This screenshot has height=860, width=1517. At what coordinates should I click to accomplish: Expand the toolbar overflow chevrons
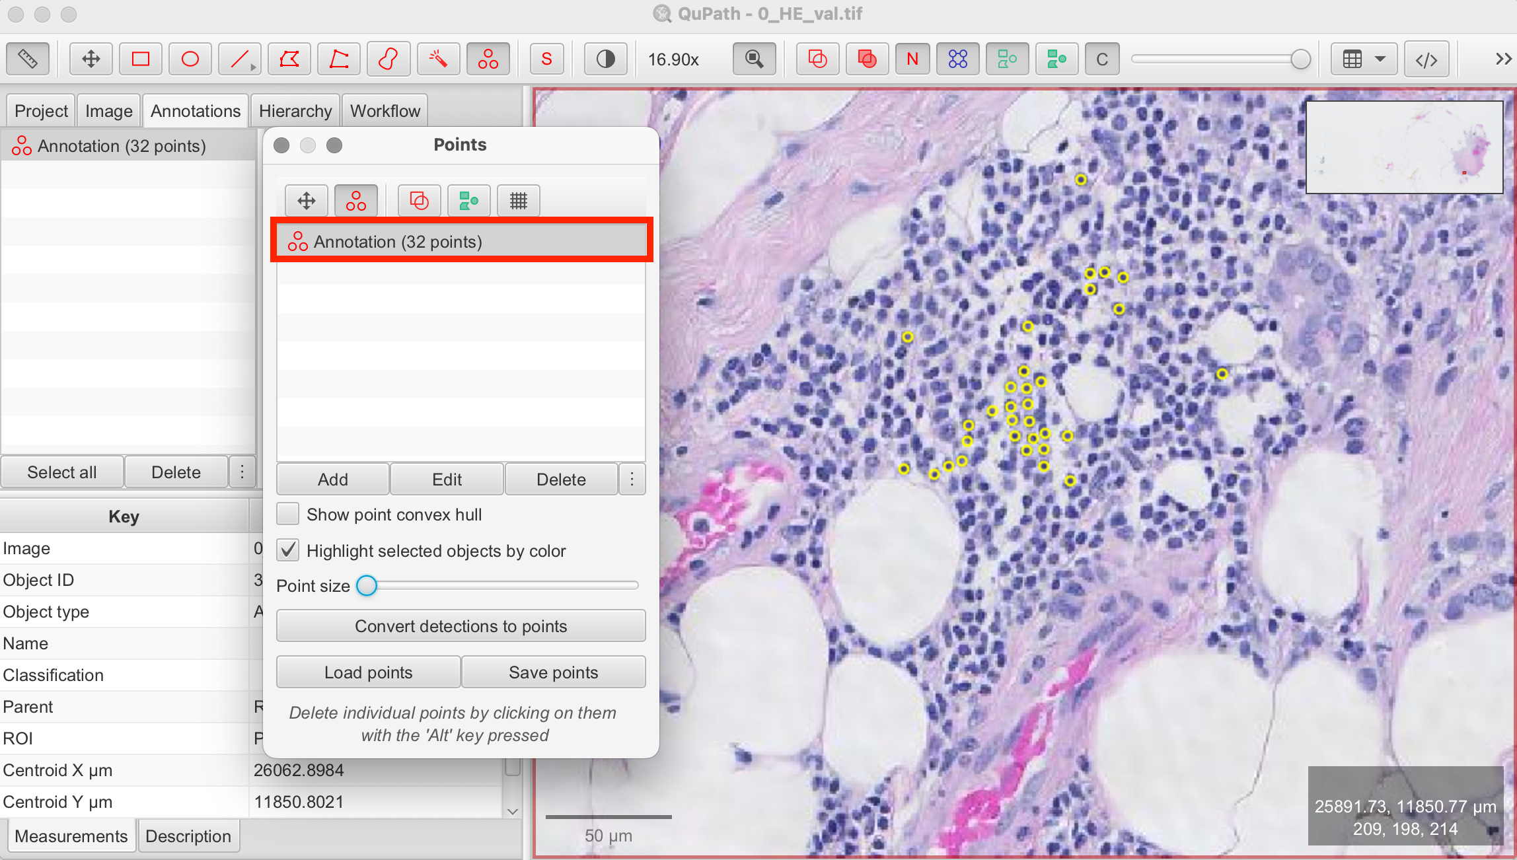click(x=1502, y=59)
